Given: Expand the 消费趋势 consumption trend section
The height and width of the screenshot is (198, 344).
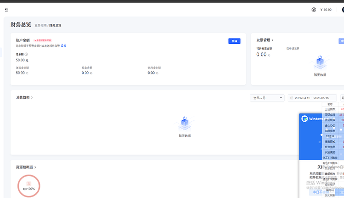Looking at the screenshot, I should (x=24, y=97).
